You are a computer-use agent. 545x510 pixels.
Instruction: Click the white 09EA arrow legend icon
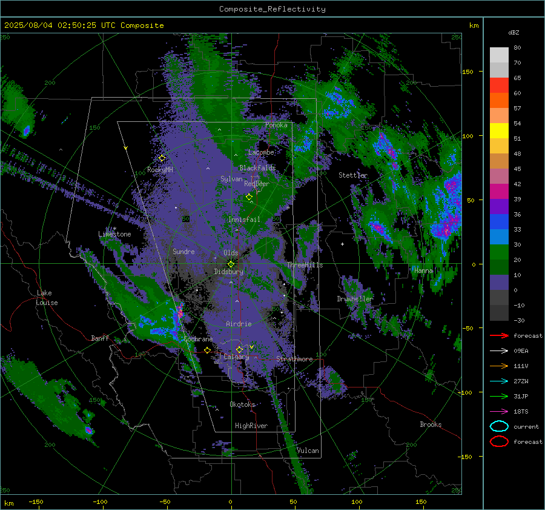pyautogui.click(x=499, y=351)
